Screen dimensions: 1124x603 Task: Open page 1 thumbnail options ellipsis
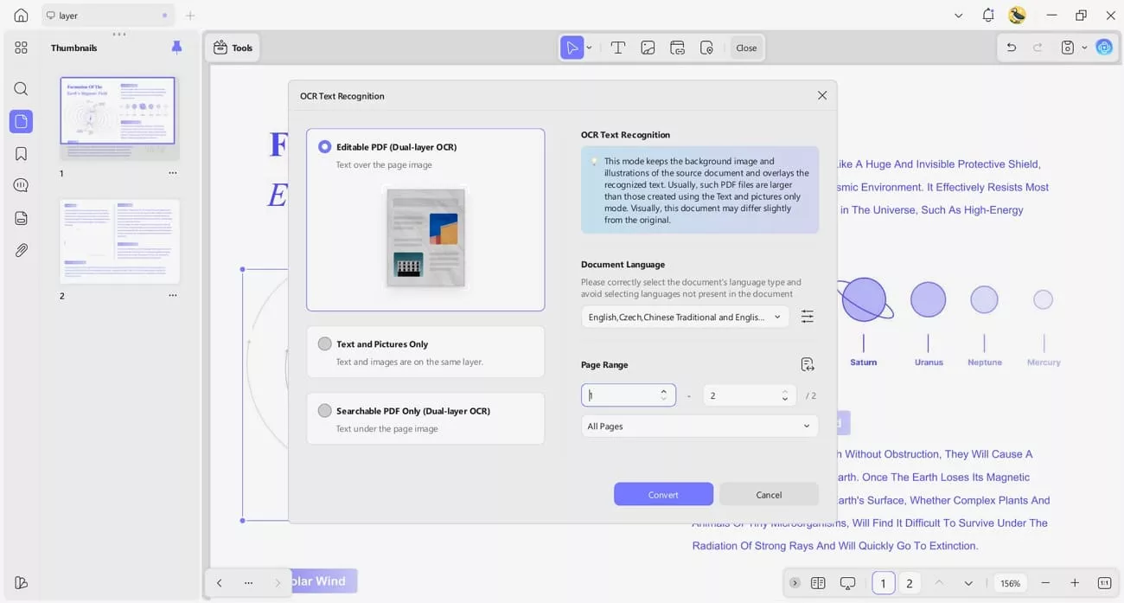pos(173,173)
